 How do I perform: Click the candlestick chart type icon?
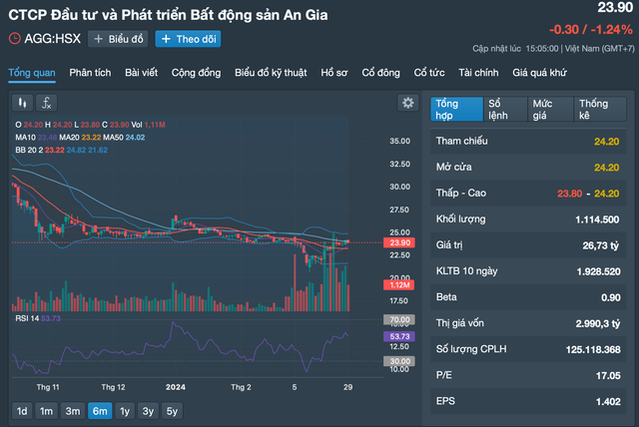click(x=21, y=103)
